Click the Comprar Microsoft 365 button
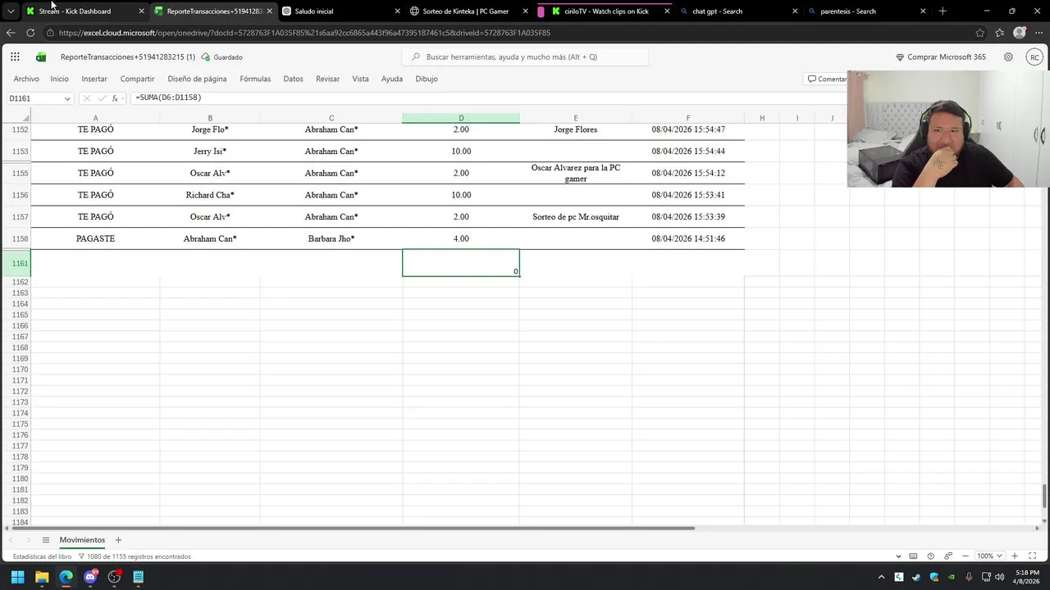 (x=941, y=57)
